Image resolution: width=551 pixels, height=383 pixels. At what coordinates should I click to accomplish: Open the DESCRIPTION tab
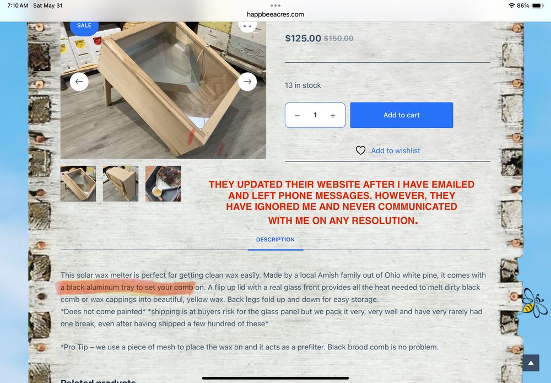(x=275, y=240)
